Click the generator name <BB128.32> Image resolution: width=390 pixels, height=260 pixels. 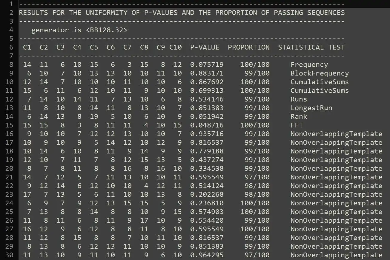pos(106,30)
